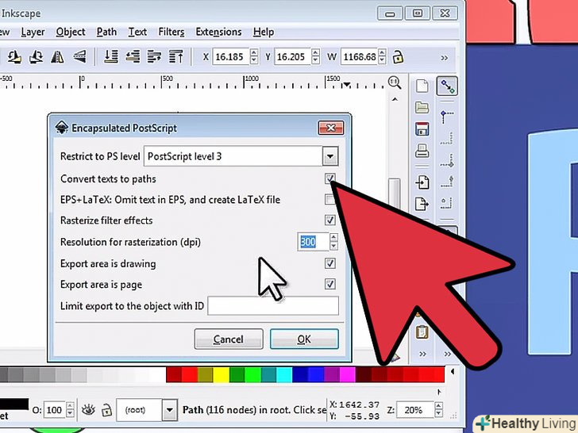Open the Object menu
The width and height of the screenshot is (578, 433).
[71, 32]
